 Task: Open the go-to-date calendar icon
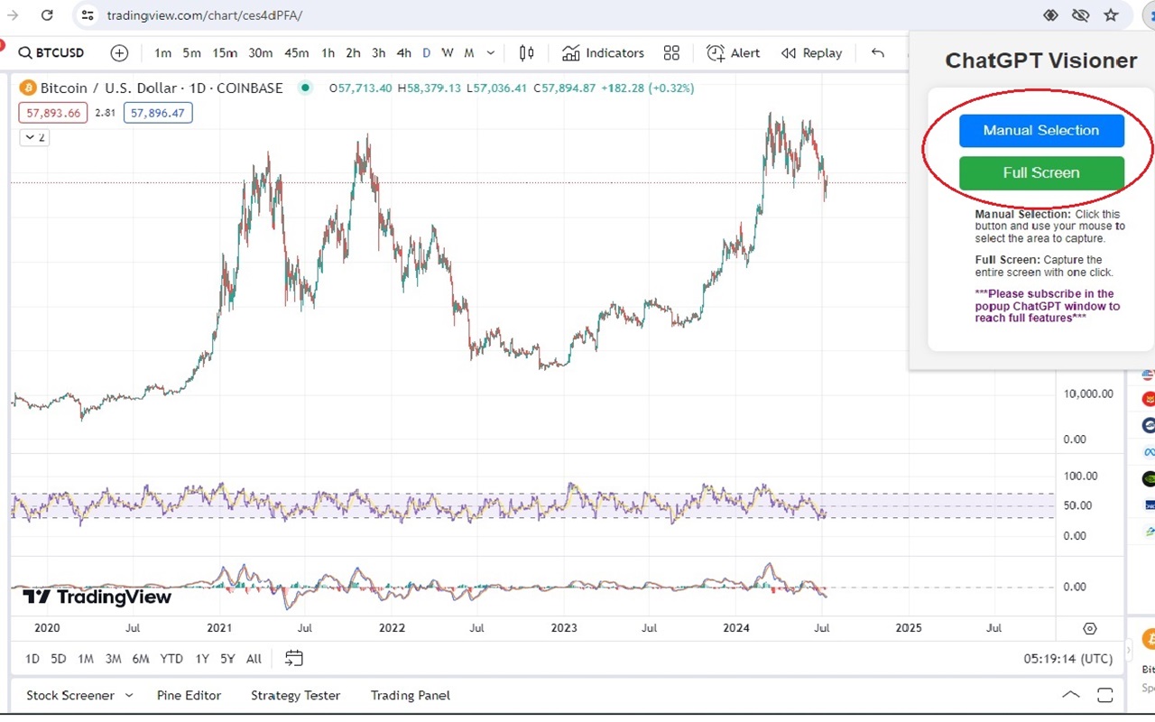293,658
